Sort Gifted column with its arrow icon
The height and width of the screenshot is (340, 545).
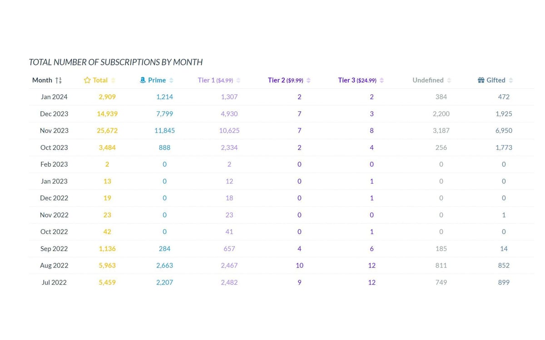coord(511,80)
